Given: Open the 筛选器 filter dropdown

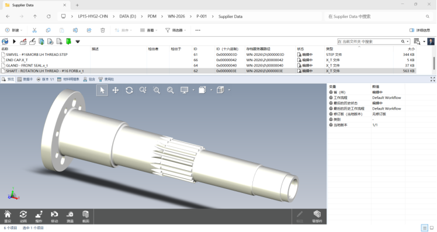Looking at the screenshot, I should tap(176, 30).
